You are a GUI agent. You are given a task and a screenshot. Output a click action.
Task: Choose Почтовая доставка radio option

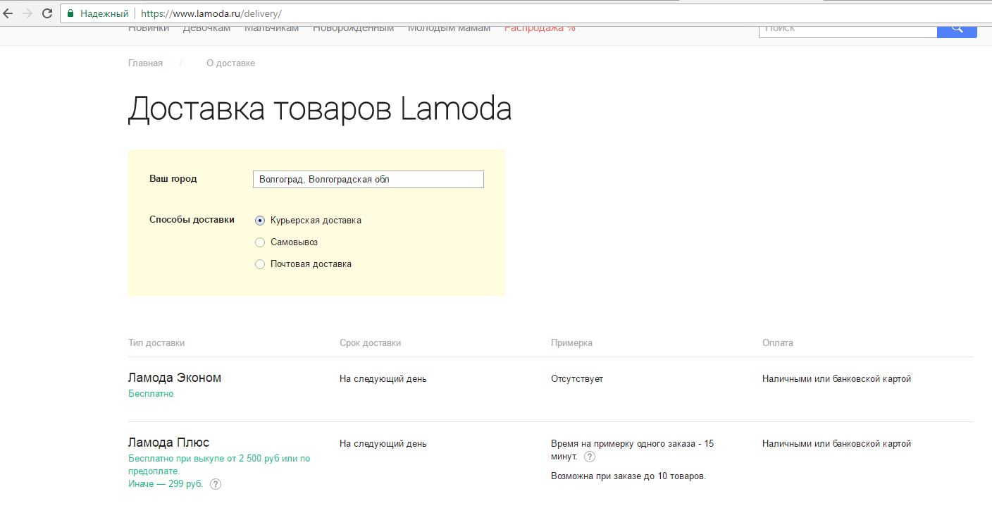tap(260, 264)
